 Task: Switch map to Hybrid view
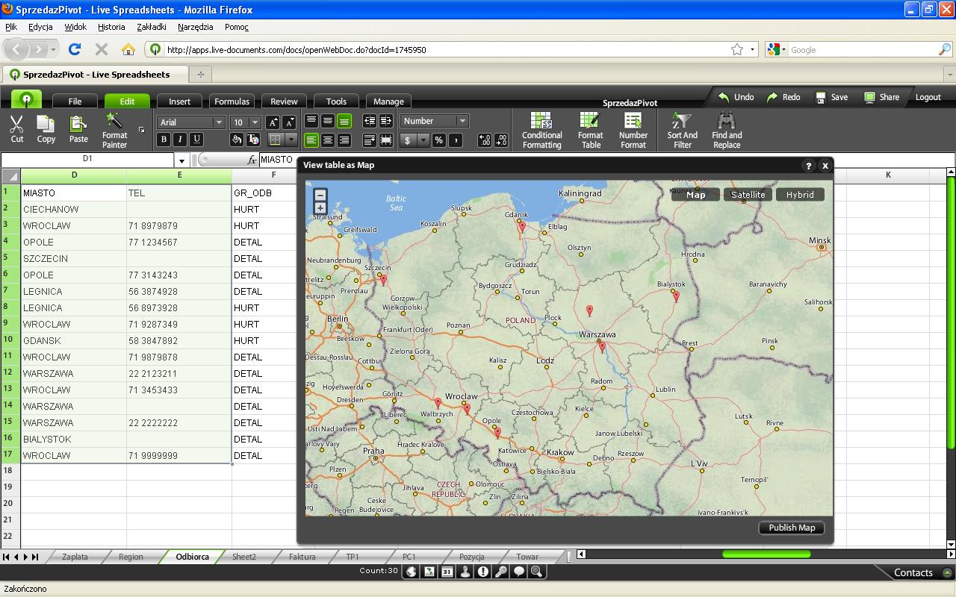point(800,195)
